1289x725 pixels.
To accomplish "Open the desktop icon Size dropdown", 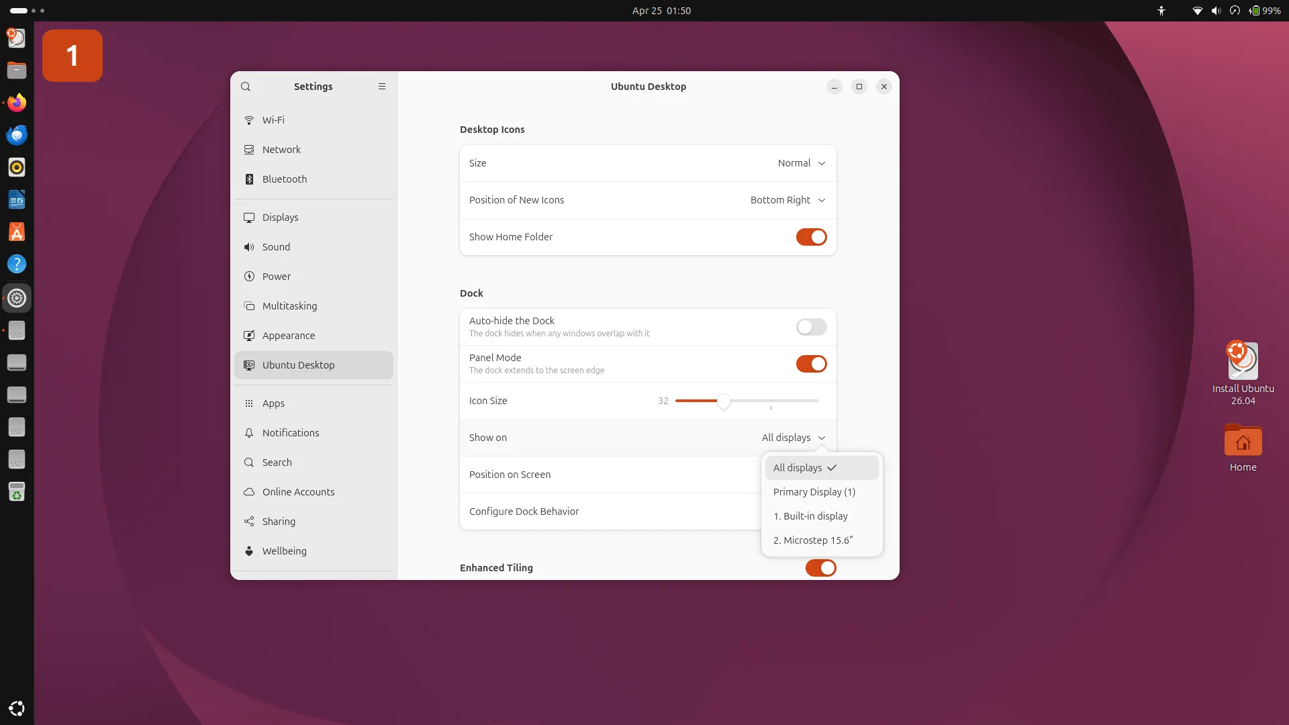I will click(x=801, y=163).
